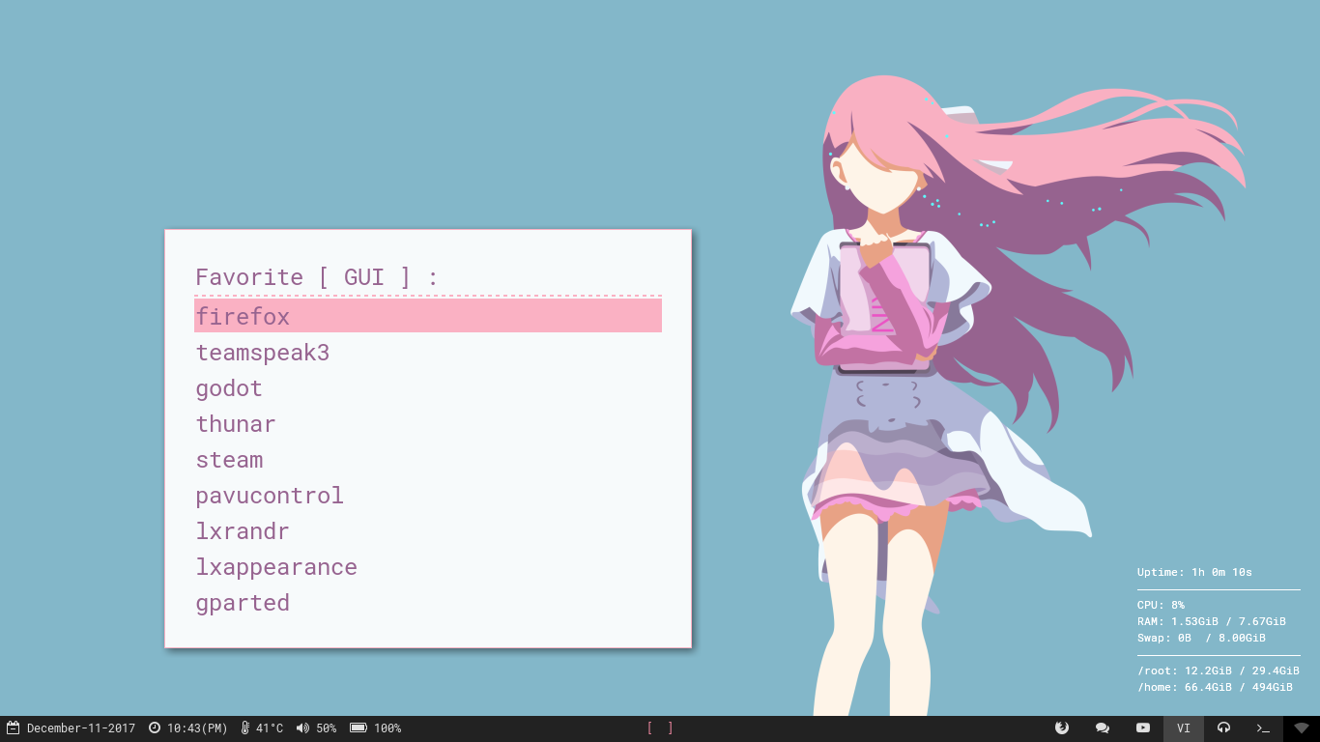Click the headphones music icon in taskbar

[x=1222, y=728]
